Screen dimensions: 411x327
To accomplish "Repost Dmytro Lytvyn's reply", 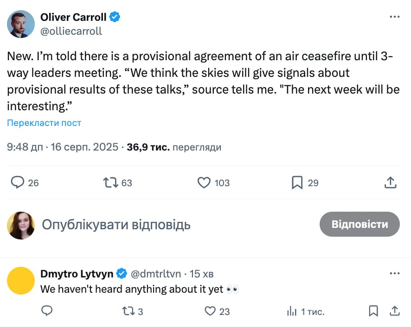I will (x=125, y=311).
